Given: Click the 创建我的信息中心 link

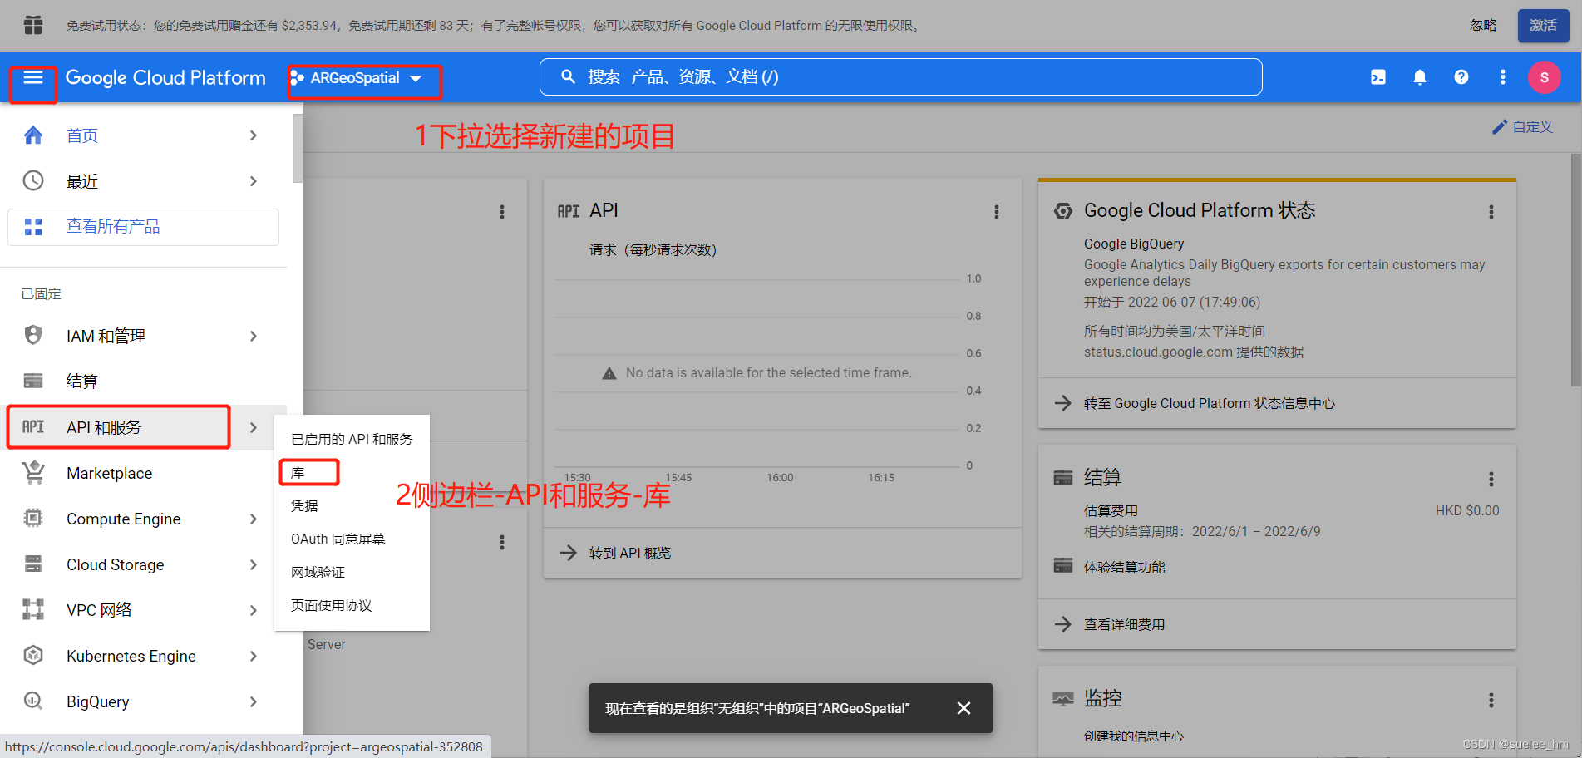Looking at the screenshot, I should pos(1133,736).
